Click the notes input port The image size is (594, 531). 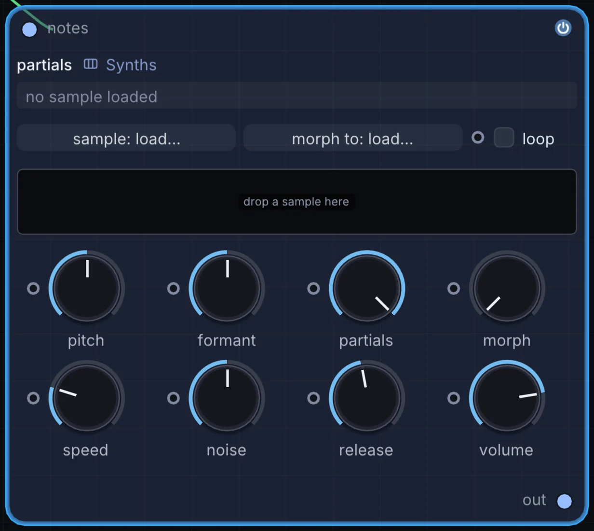(x=29, y=29)
